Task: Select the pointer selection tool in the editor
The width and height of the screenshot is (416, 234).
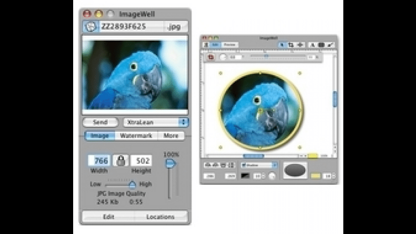Action: [x=282, y=45]
